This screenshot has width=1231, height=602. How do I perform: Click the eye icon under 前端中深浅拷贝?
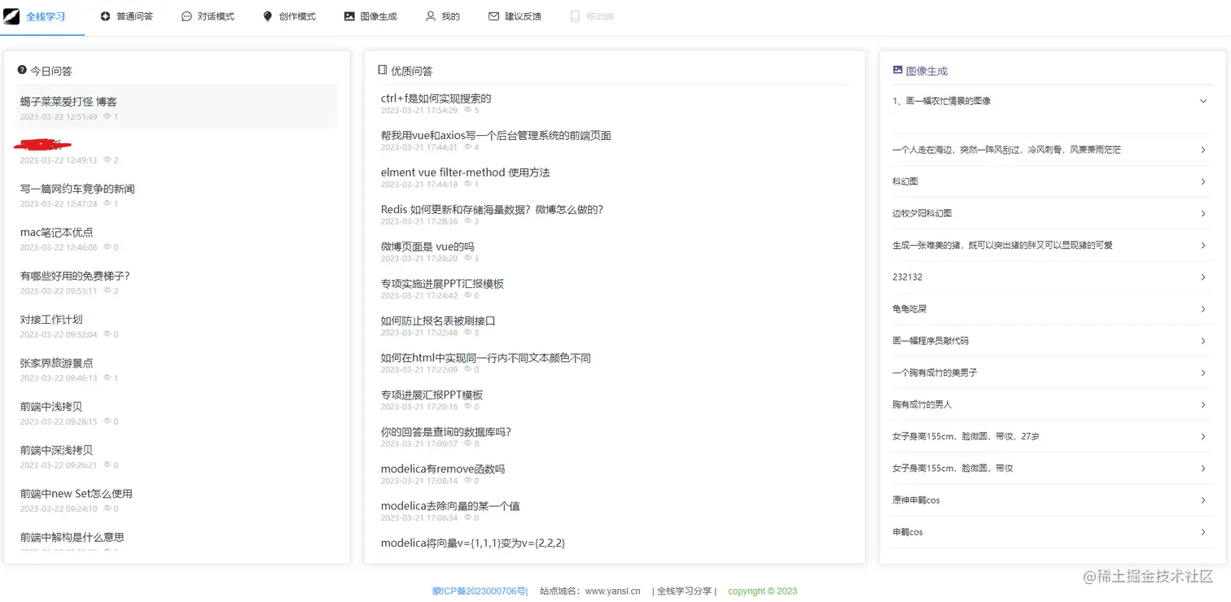[107, 465]
